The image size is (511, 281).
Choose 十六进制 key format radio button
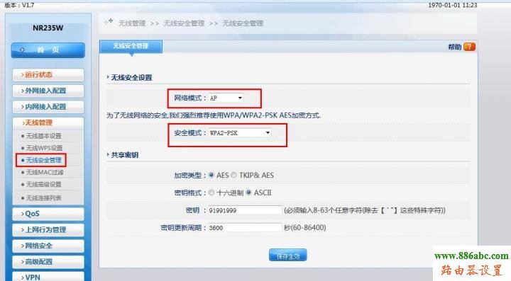pyautogui.click(x=211, y=193)
